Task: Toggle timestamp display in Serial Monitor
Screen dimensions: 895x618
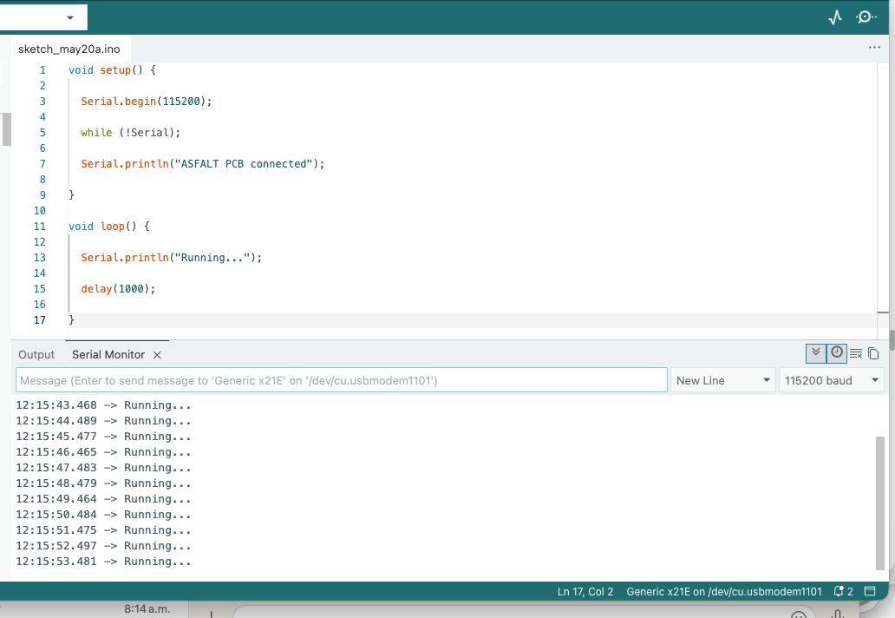Action: pyautogui.click(x=836, y=353)
